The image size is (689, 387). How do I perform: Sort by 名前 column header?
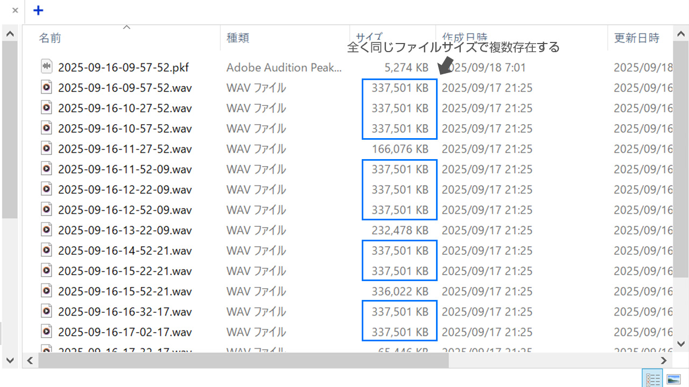click(50, 38)
